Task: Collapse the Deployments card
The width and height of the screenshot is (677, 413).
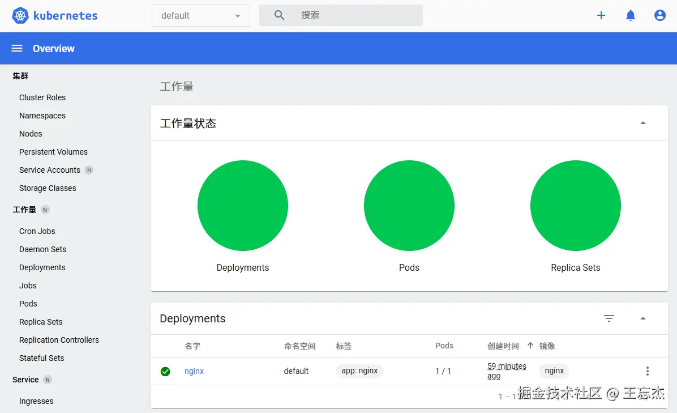Action: coord(643,318)
